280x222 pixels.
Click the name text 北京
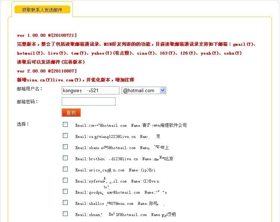point(168,158)
